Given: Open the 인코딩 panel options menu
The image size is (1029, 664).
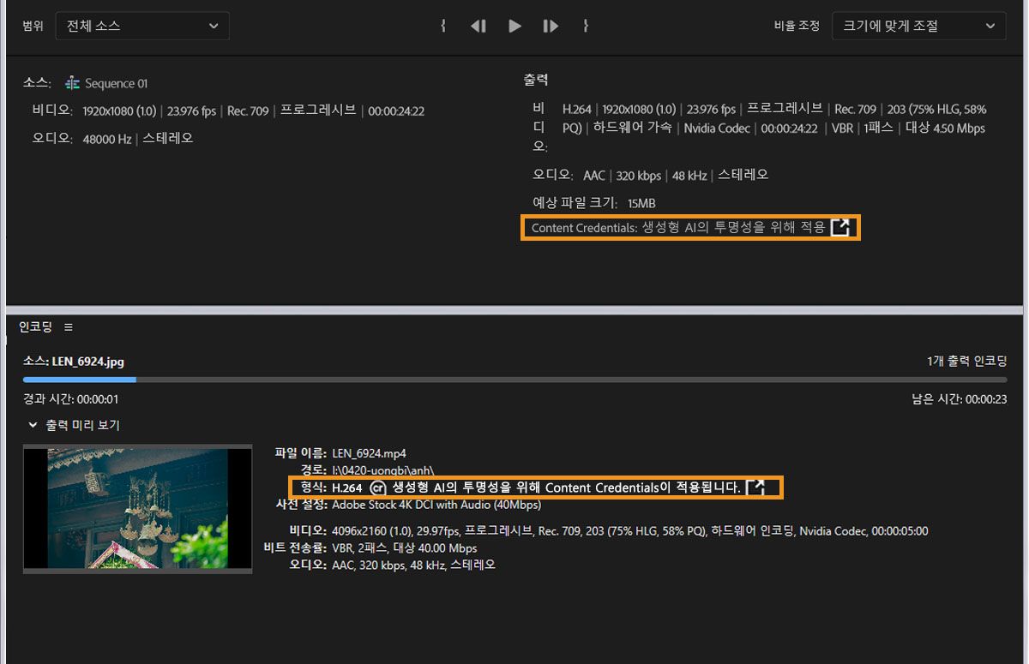Looking at the screenshot, I should click(x=68, y=326).
